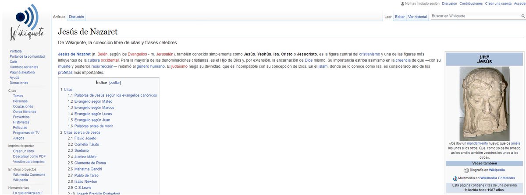This screenshot has width=526, height=195.
Task: Hide the Índice with the ocultar toggle
Action: (114, 82)
